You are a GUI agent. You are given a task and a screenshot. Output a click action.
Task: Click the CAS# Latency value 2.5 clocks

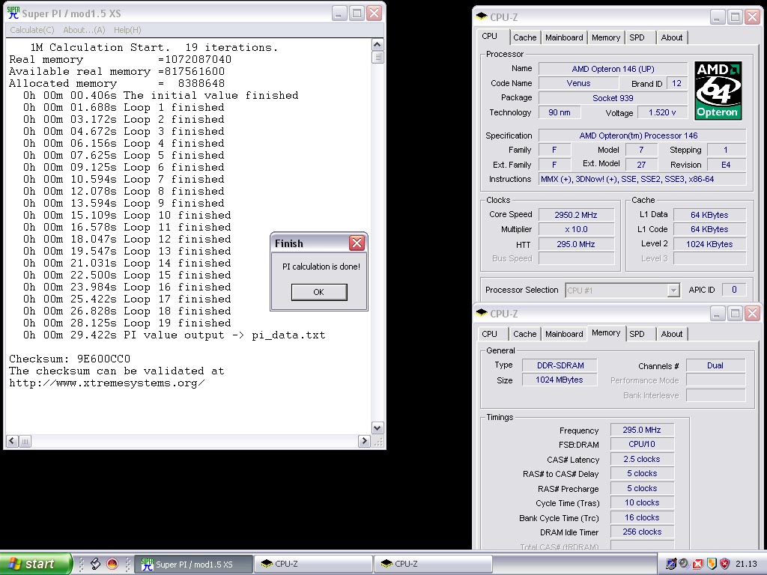[642, 459]
